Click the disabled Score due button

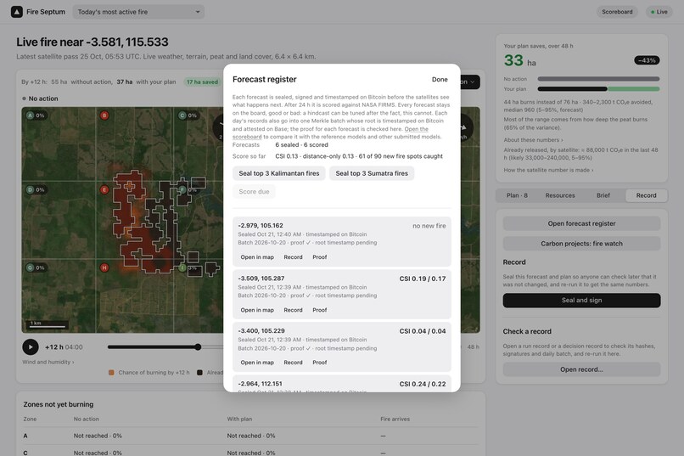[x=254, y=192]
